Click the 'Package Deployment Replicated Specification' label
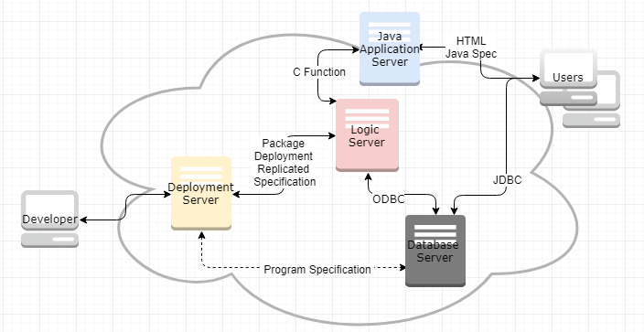644x332 pixels. click(284, 163)
